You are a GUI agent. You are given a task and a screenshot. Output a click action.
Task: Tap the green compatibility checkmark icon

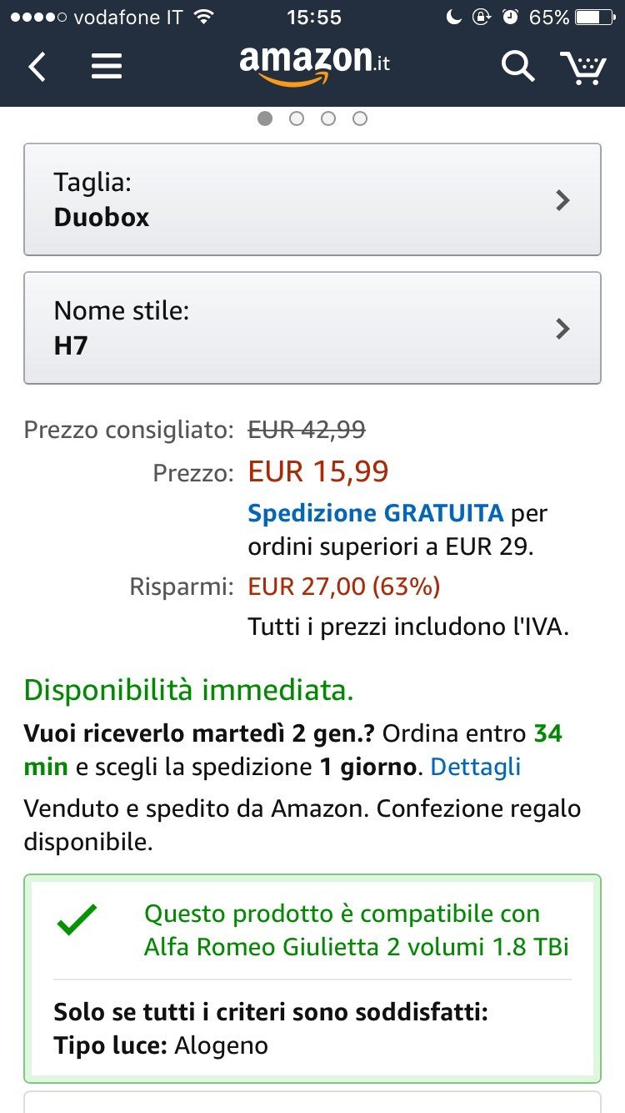(x=77, y=919)
